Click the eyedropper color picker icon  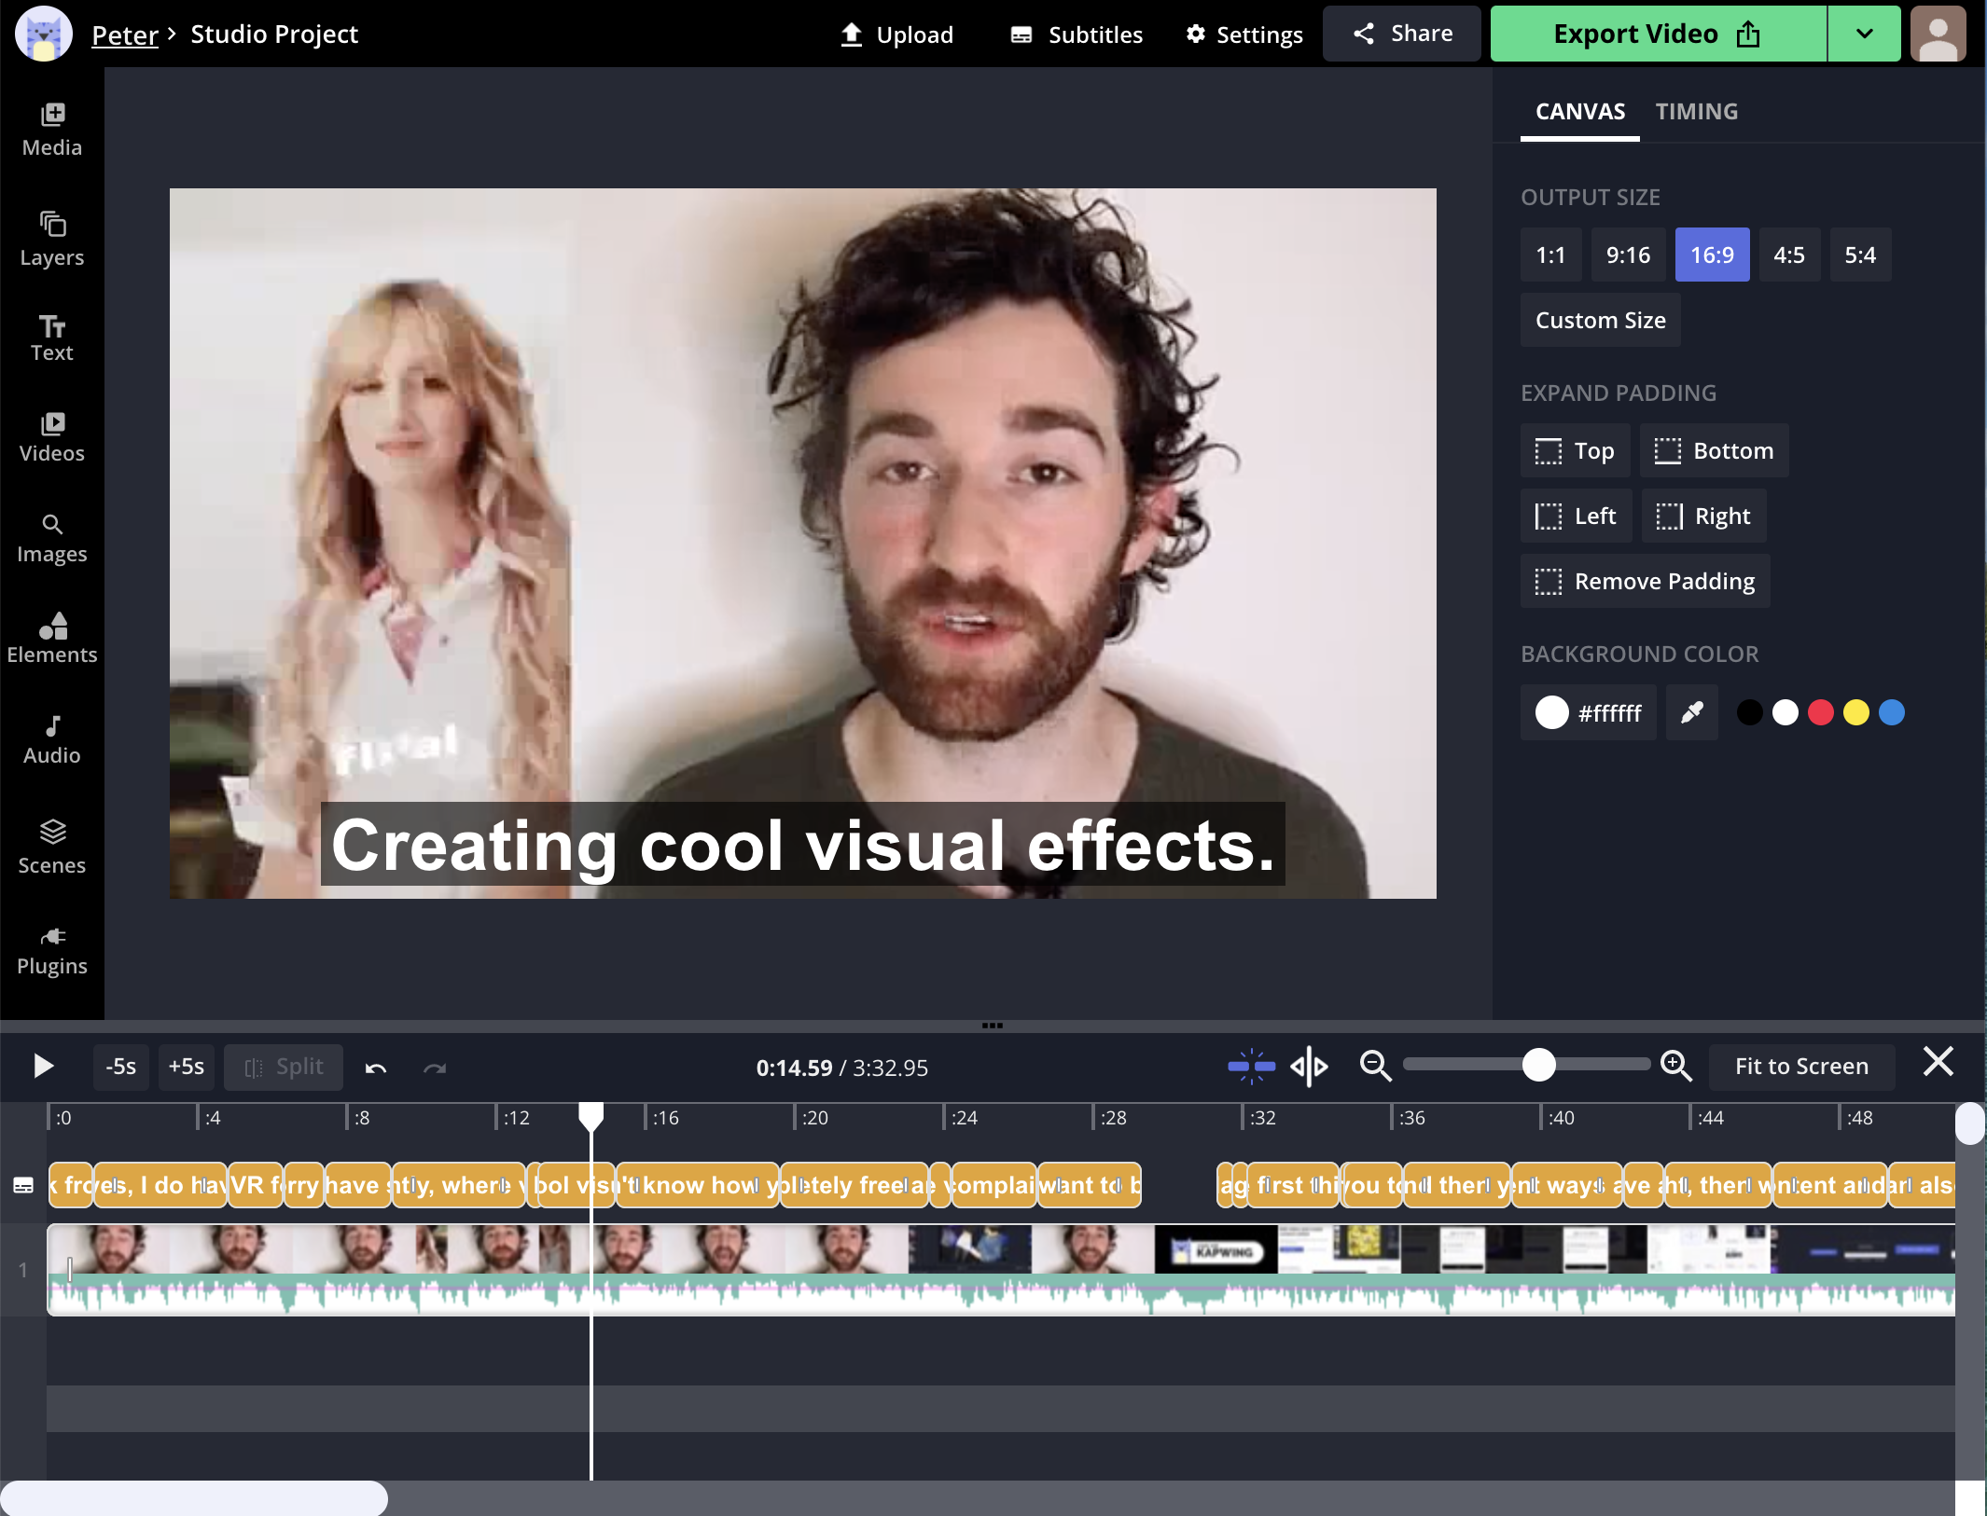tap(1691, 712)
